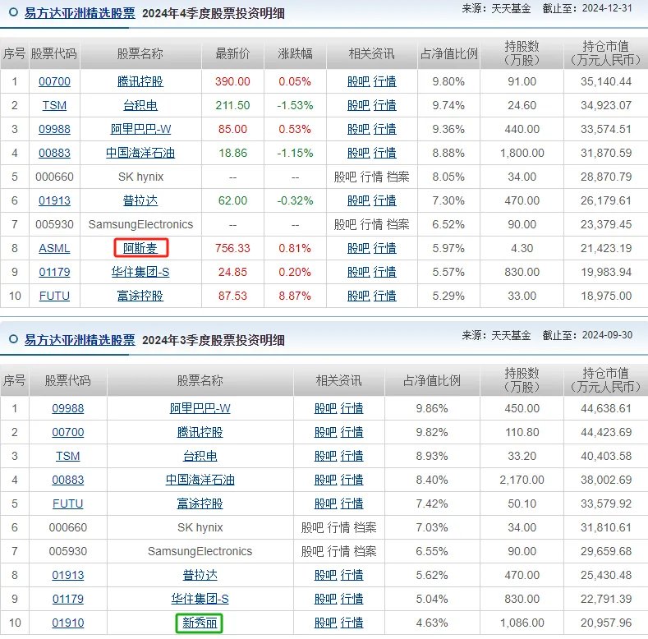Open 股吧 for 新秀丽 row
The height and width of the screenshot is (639, 648).
click(326, 623)
